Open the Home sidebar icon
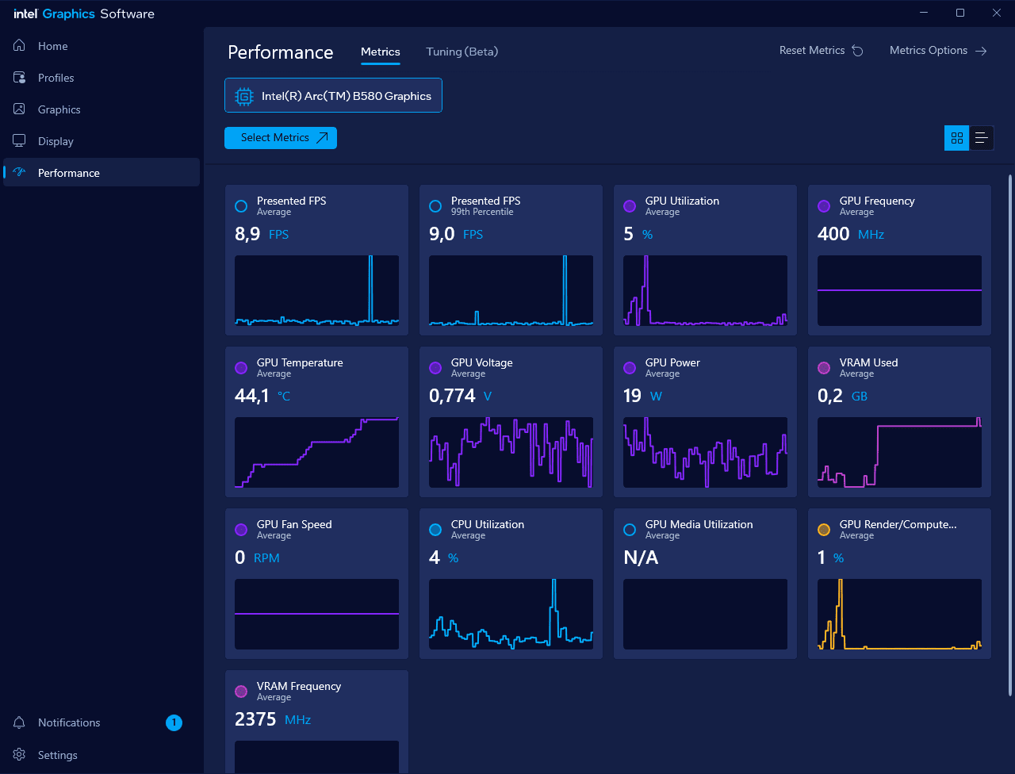Viewport: 1015px width, 774px height. (x=20, y=46)
